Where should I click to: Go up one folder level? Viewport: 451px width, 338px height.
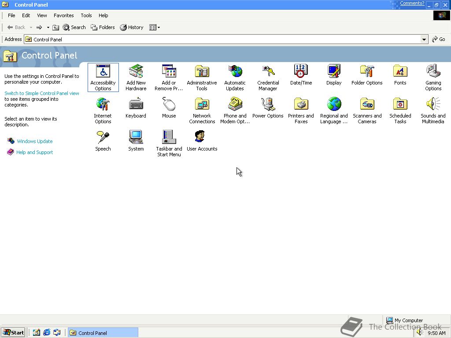tap(56, 27)
